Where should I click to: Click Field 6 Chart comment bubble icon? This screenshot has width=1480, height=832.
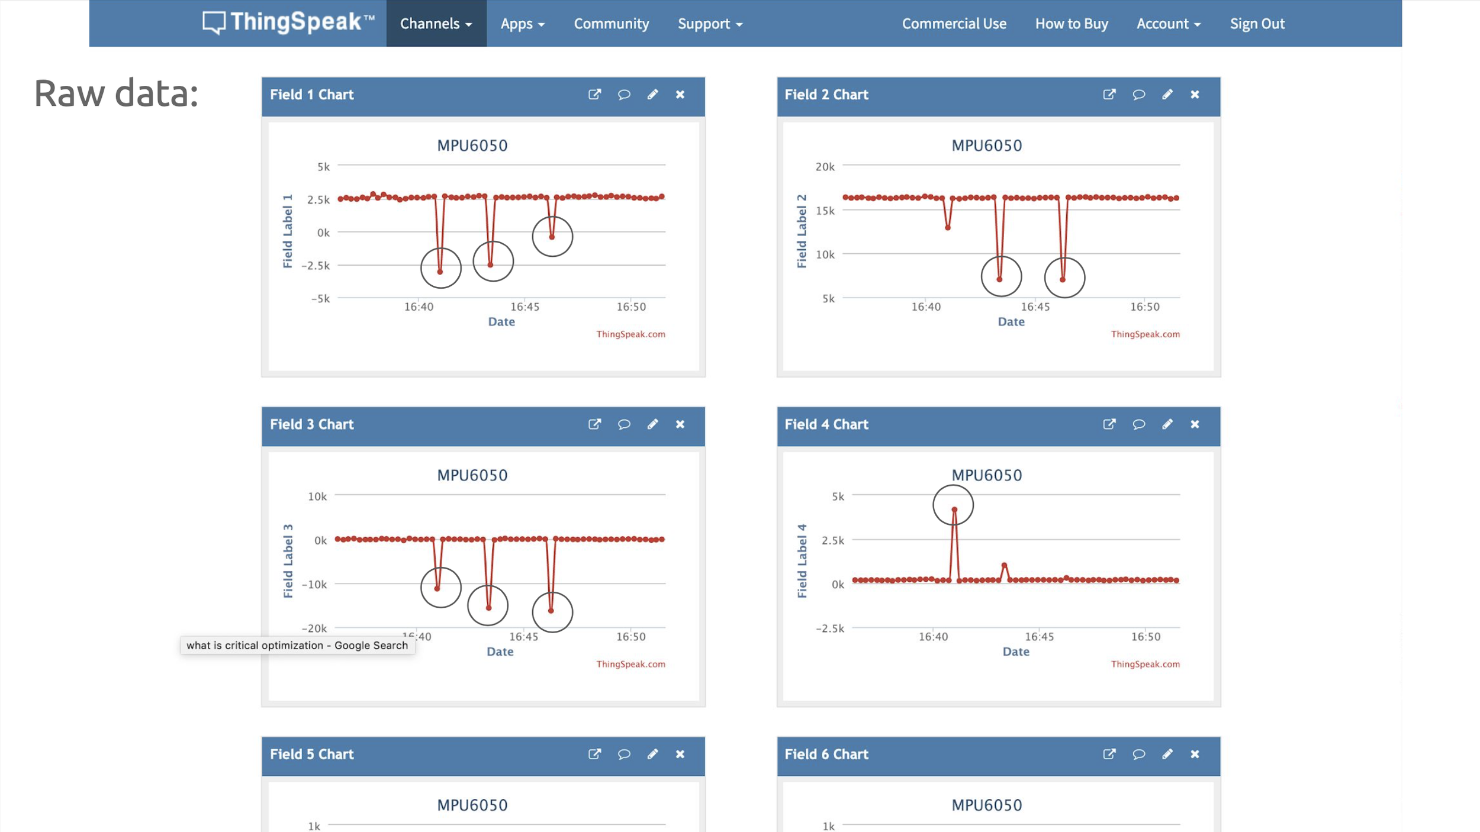tap(1138, 754)
